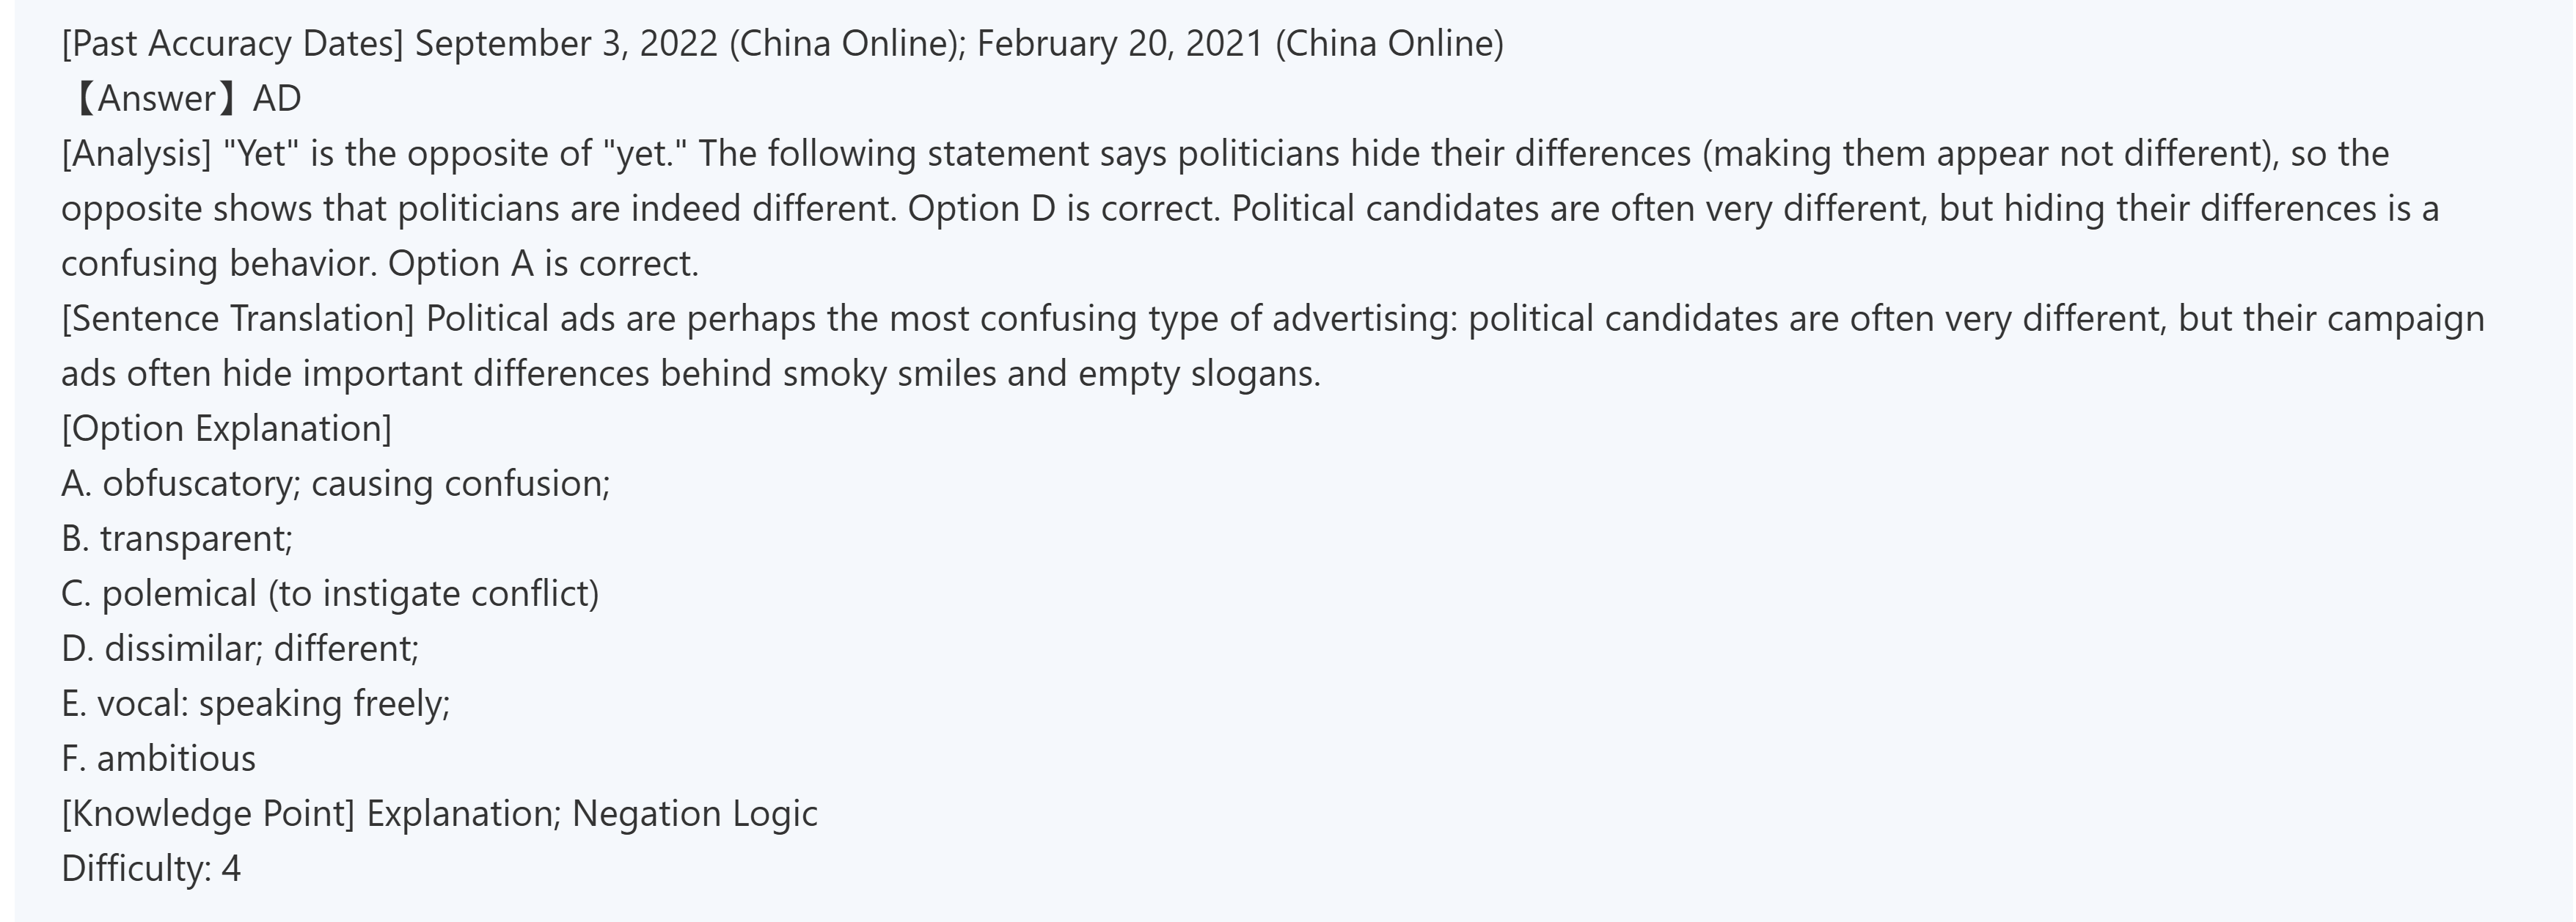Select option A "obfuscatory; causing confusion"
This screenshot has width=2576, height=922.
(335, 484)
